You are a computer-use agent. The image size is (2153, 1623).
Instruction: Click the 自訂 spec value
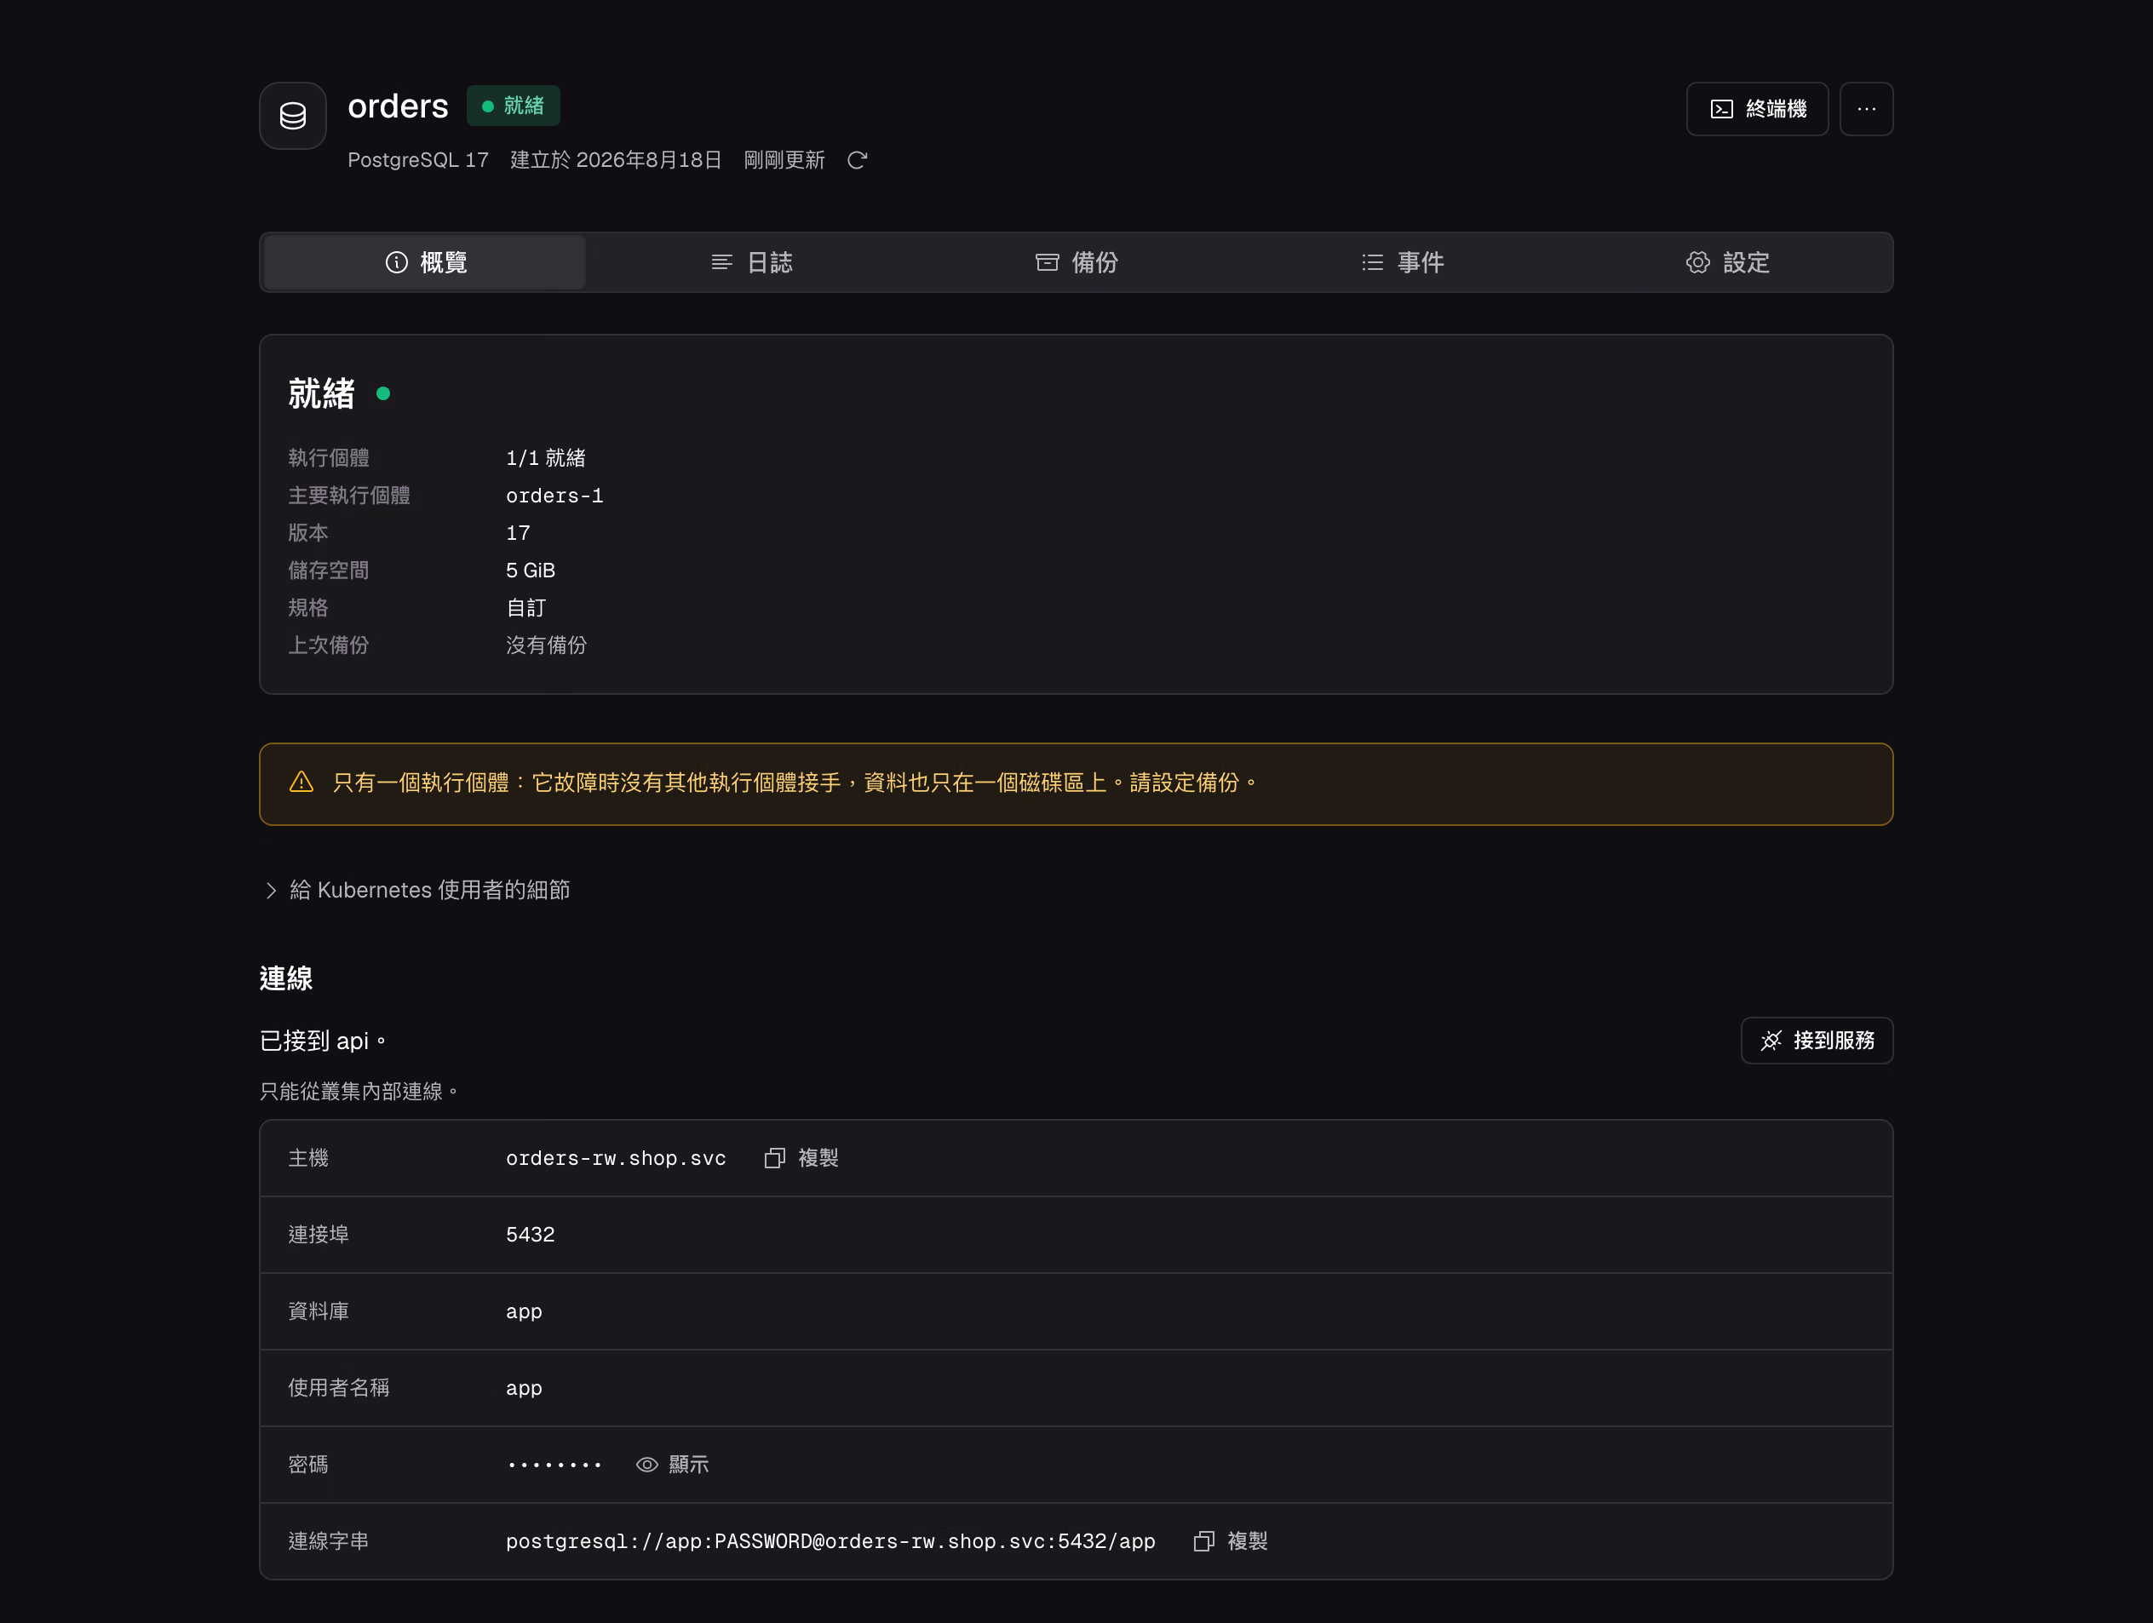(x=526, y=608)
